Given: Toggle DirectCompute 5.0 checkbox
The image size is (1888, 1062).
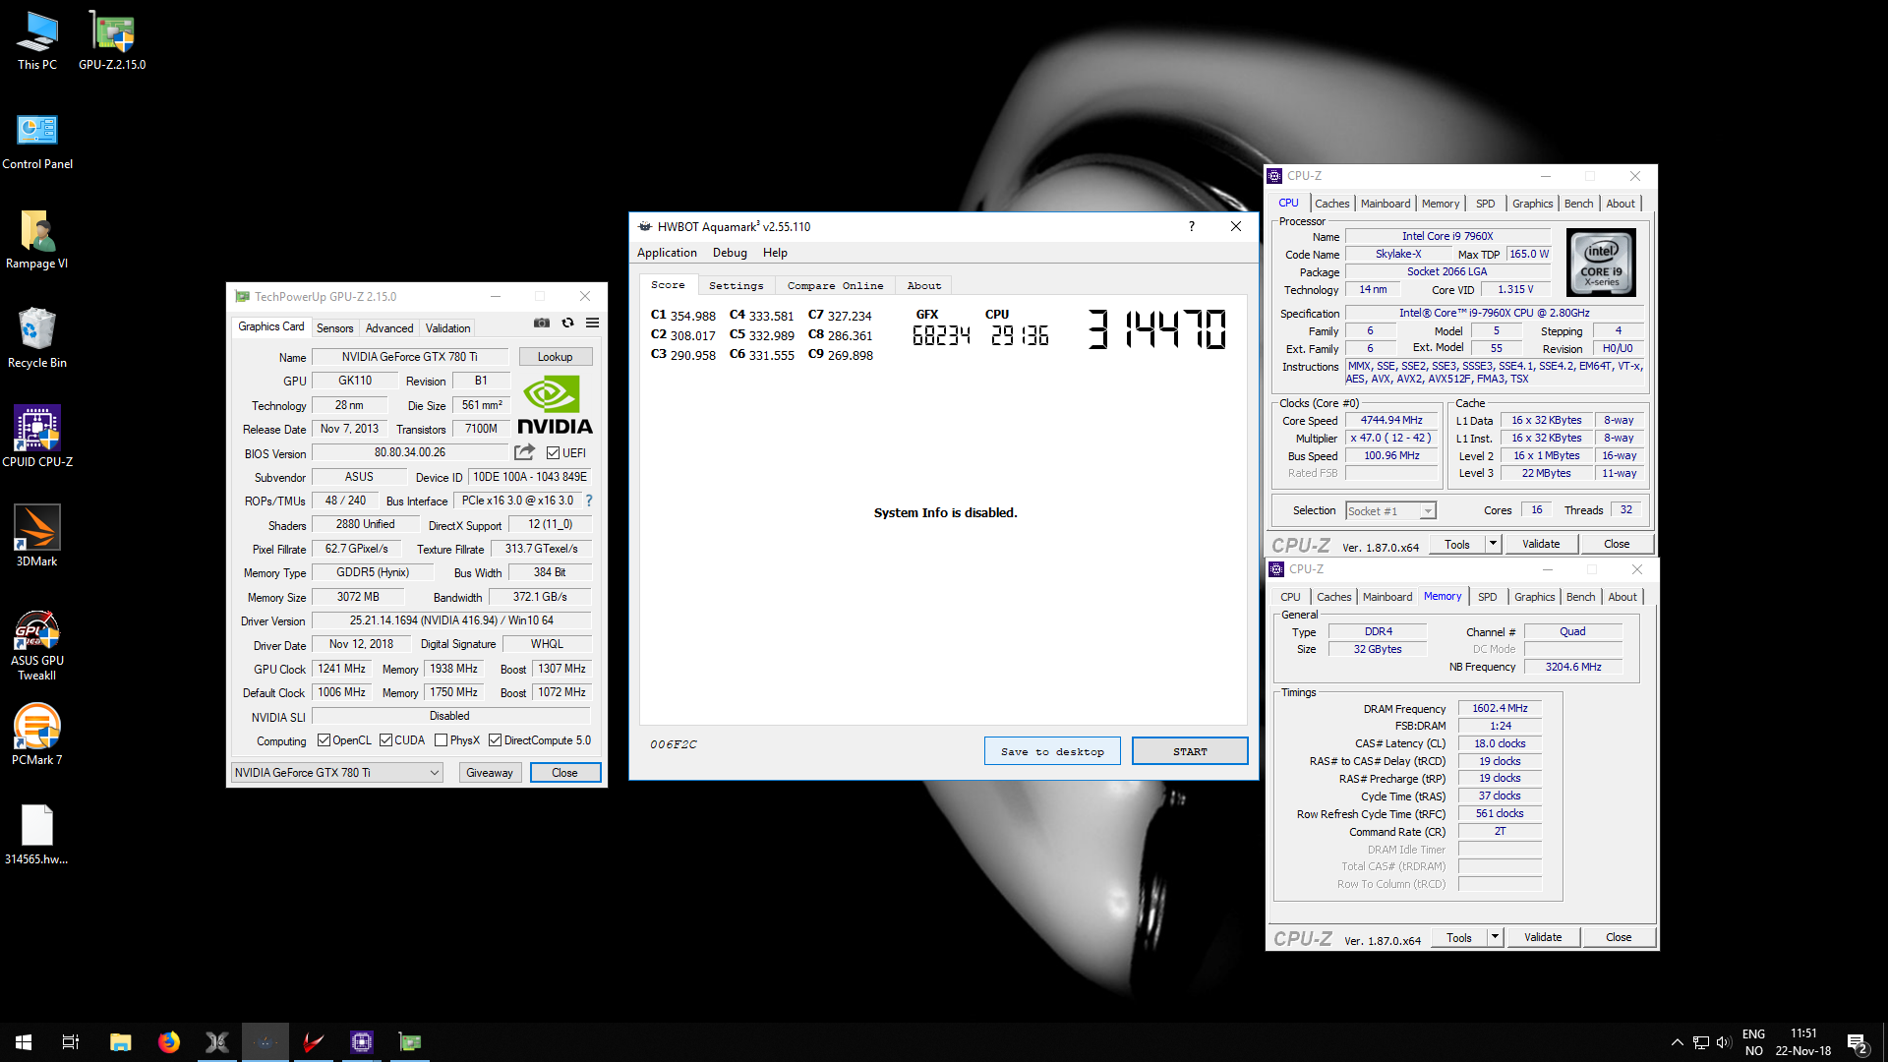Looking at the screenshot, I should pyautogui.click(x=495, y=740).
